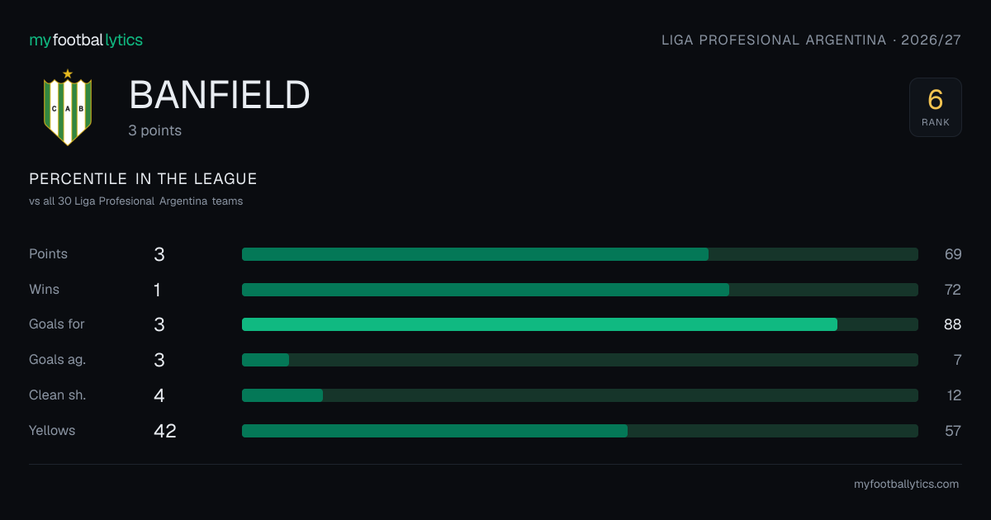Viewport: 991px width, 520px height.
Task: Click the Banfield club crest
Action: (68, 107)
